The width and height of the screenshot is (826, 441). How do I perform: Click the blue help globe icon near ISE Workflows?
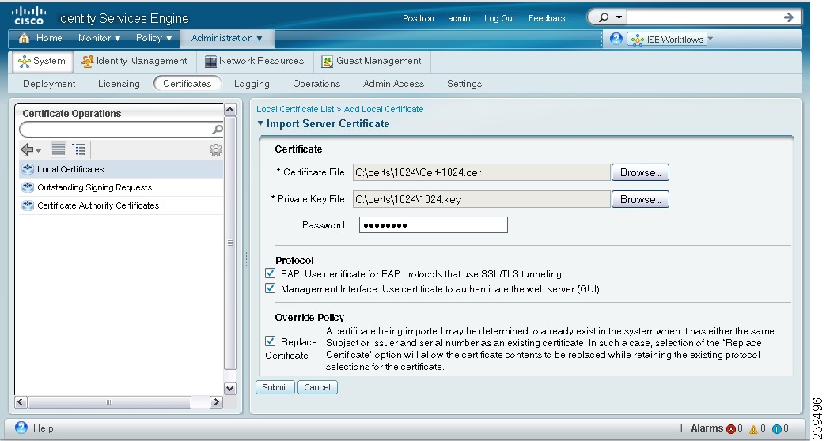click(616, 39)
